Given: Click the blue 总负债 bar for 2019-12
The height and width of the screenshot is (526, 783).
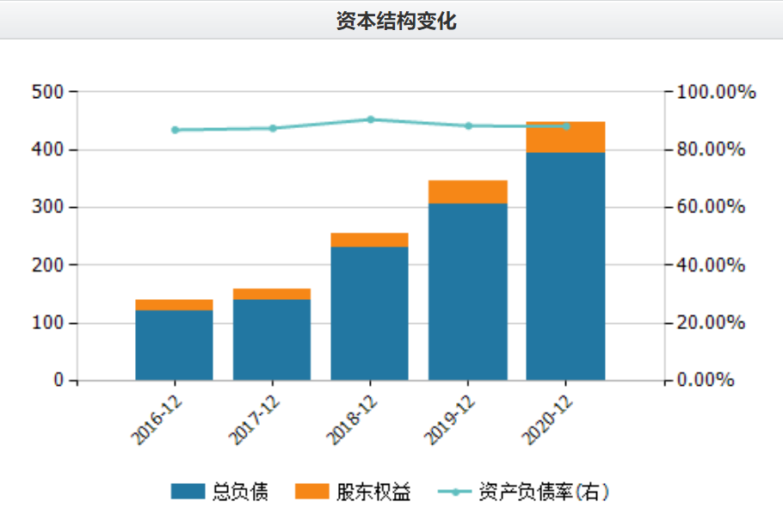Looking at the screenshot, I should (x=468, y=291).
